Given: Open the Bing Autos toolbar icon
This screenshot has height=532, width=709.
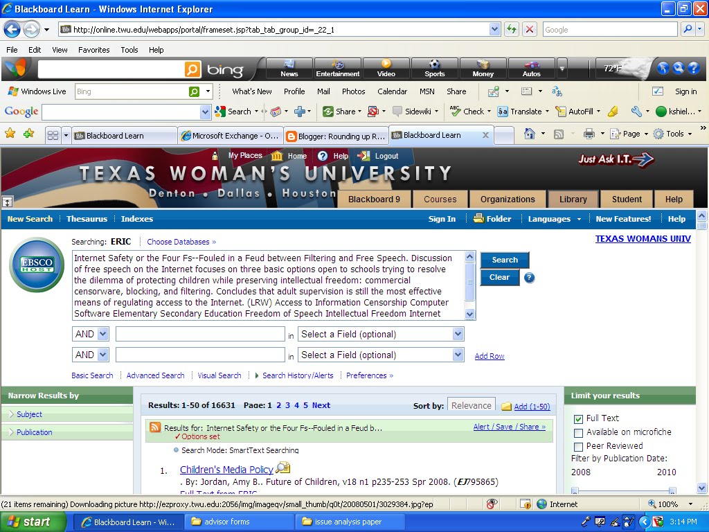Looking at the screenshot, I should point(531,69).
